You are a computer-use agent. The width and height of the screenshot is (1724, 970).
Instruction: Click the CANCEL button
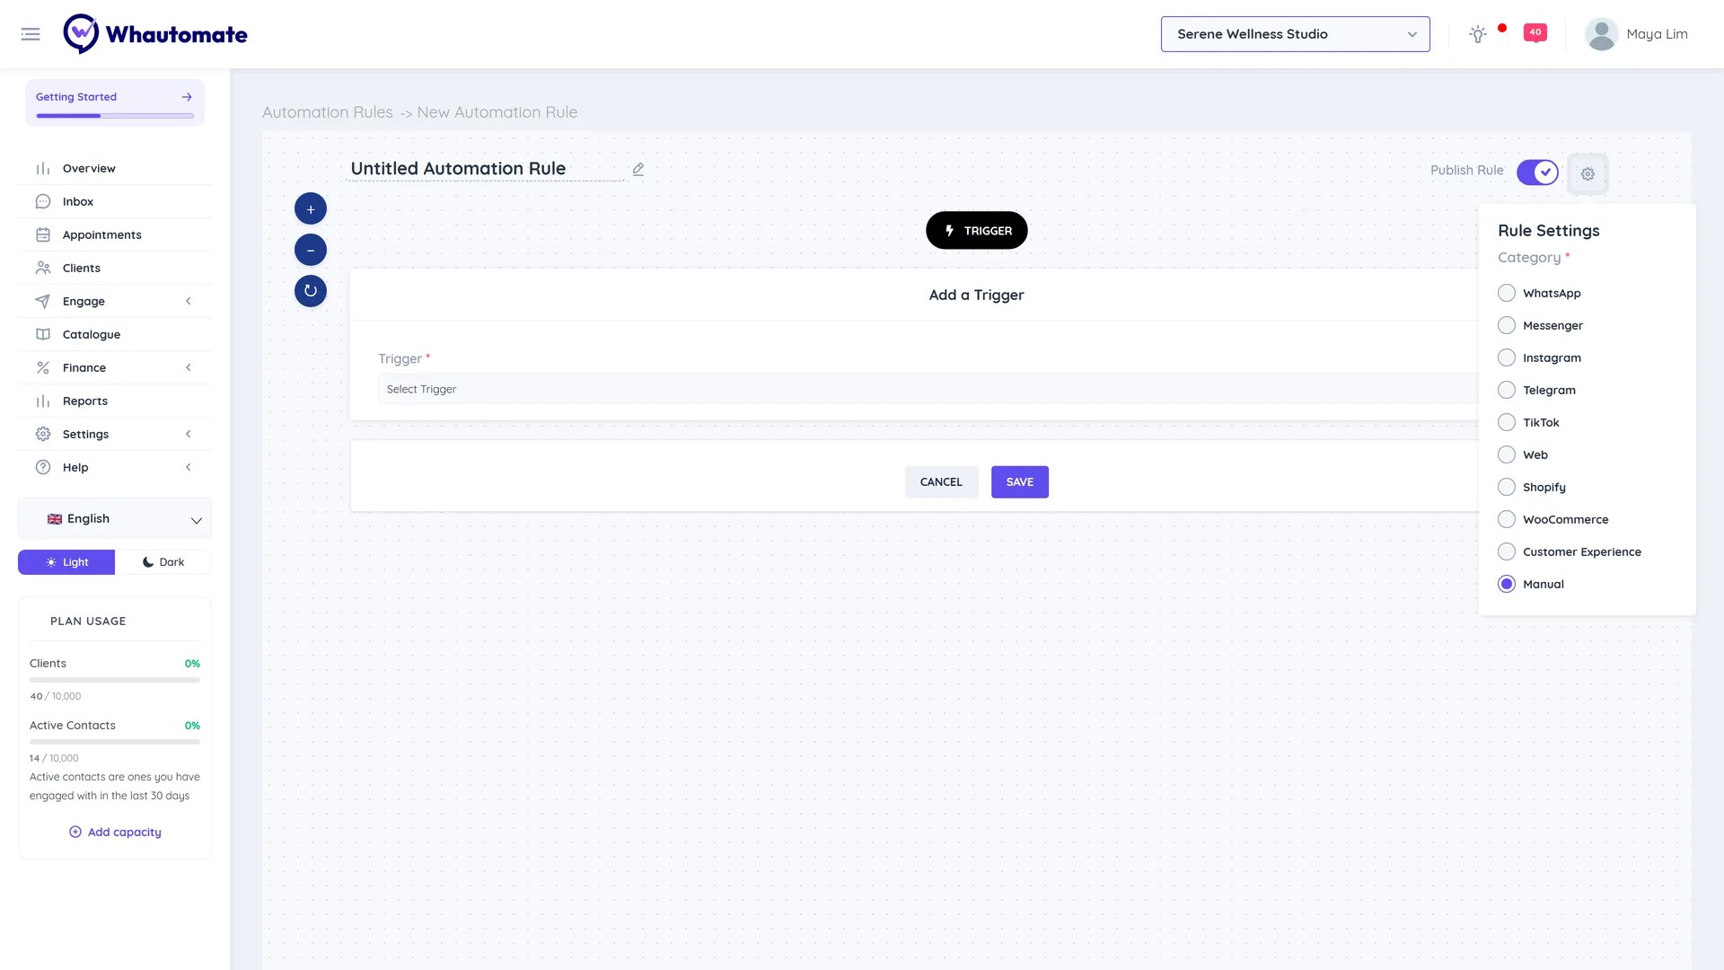click(x=941, y=482)
